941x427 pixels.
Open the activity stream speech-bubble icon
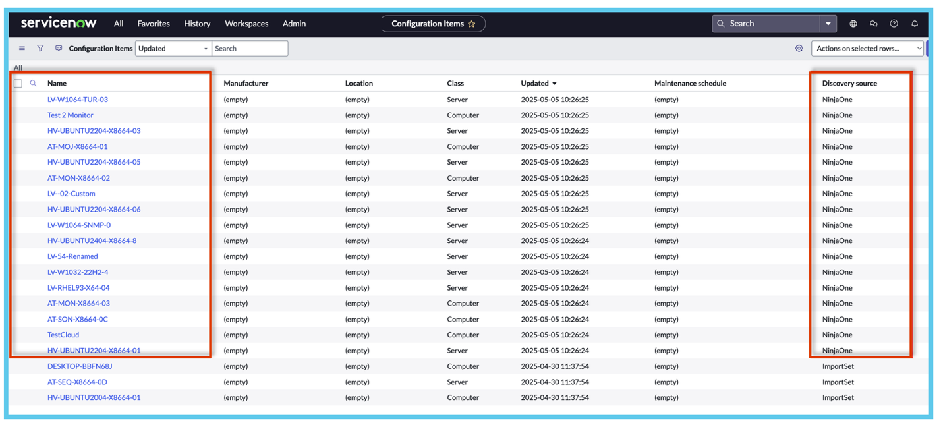point(59,49)
